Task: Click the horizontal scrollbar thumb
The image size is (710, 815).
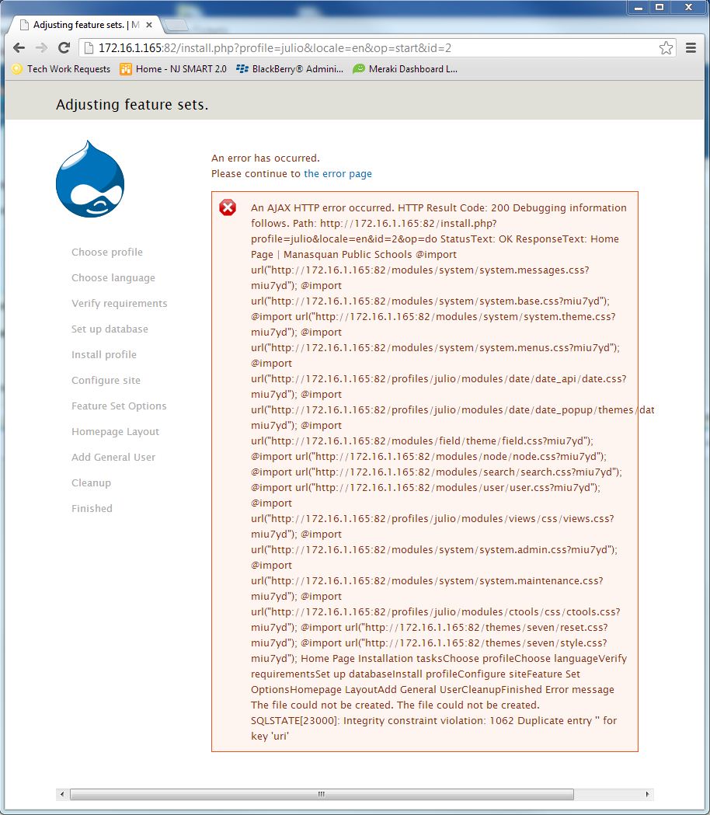Action: [322, 795]
